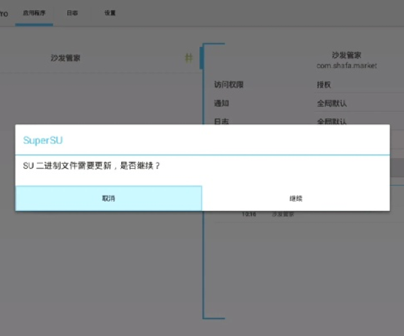This screenshot has width=404, height=336.
Task: Click the 访问权限 label
Action: pos(229,85)
